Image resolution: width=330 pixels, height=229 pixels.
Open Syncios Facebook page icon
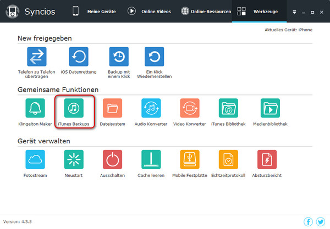pos(309,222)
